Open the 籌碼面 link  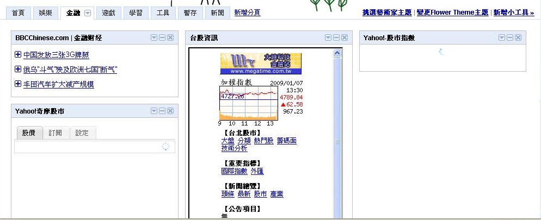287,141
